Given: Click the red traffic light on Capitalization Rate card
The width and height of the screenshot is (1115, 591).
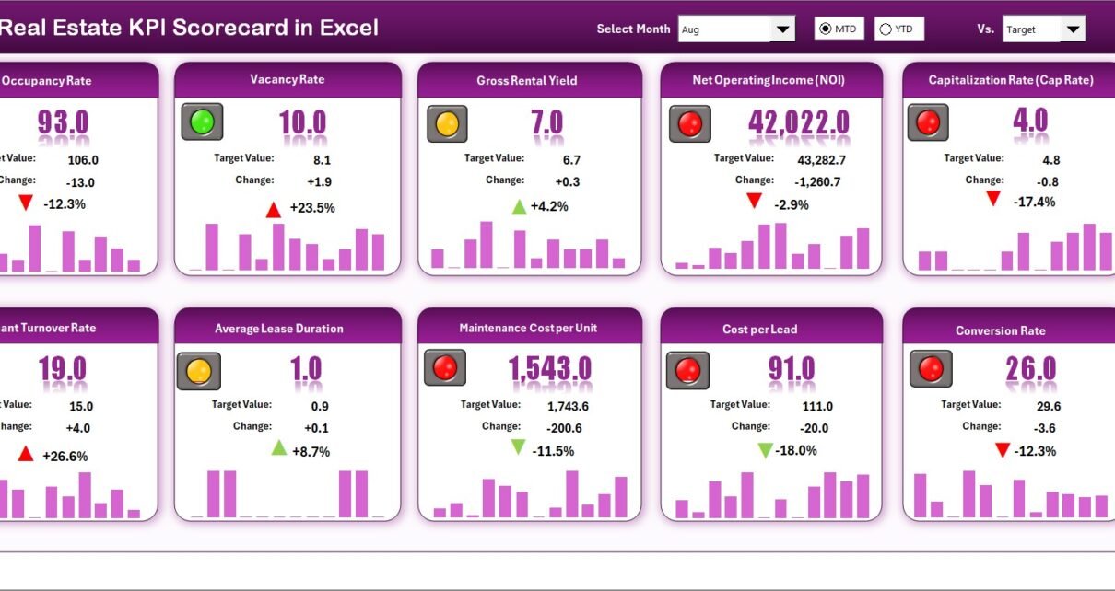Looking at the screenshot, I should (928, 122).
